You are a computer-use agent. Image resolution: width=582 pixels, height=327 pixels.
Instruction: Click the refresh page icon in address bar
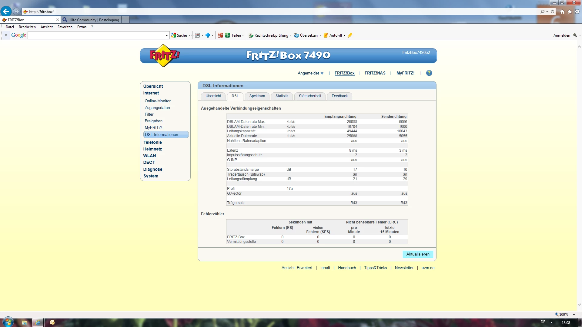552,12
